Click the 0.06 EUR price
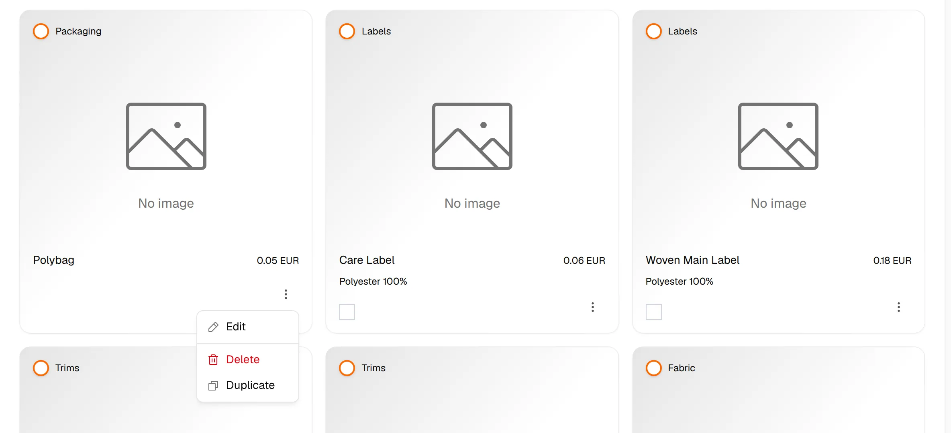The width and height of the screenshot is (951, 433). tap(584, 261)
